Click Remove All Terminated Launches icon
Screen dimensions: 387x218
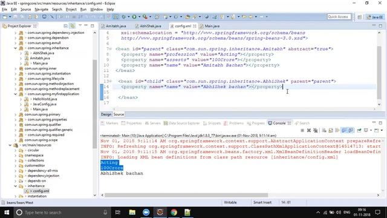pos(316,130)
